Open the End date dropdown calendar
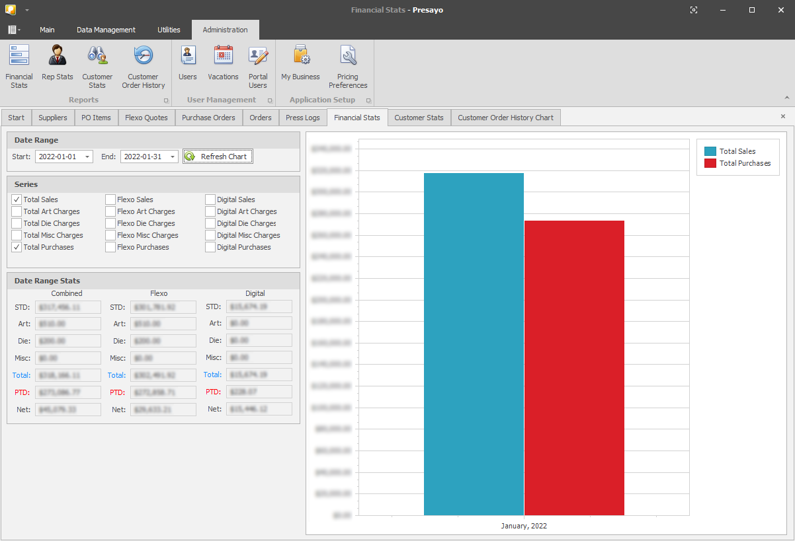Image resolution: width=795 pixels, height=541 pixels. pyautogui.click(x=173, y=157)
